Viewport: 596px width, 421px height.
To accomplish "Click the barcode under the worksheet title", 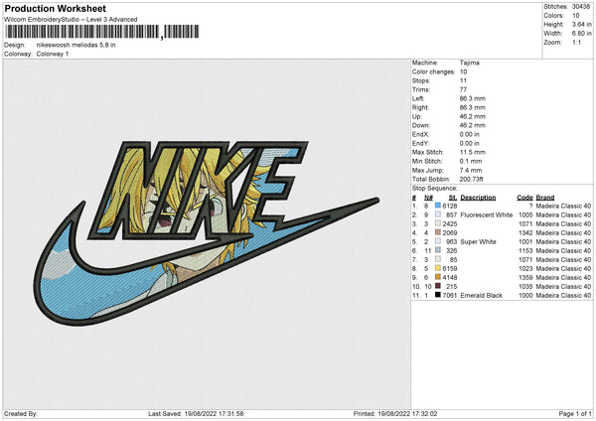I will [x=102, y=32].
